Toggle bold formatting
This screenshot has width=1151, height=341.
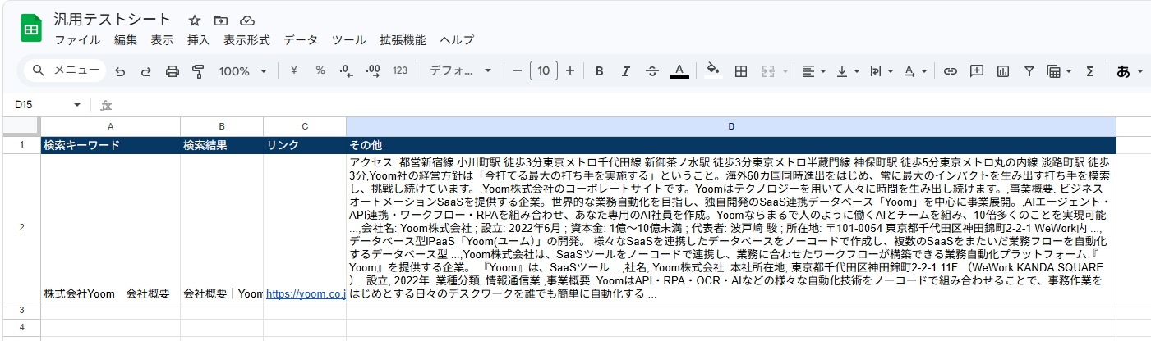[x=600, y=71]
